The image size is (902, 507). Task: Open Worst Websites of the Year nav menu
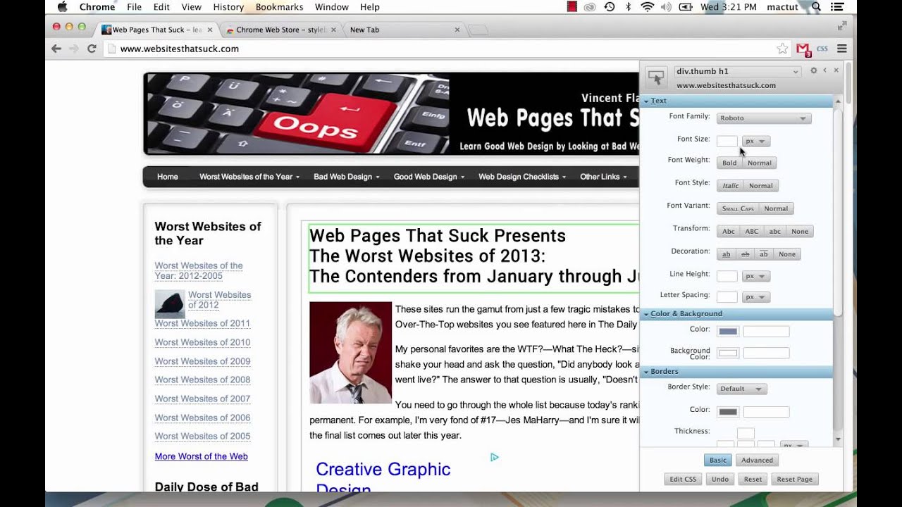pyautogui.click(x=249, y=177)
